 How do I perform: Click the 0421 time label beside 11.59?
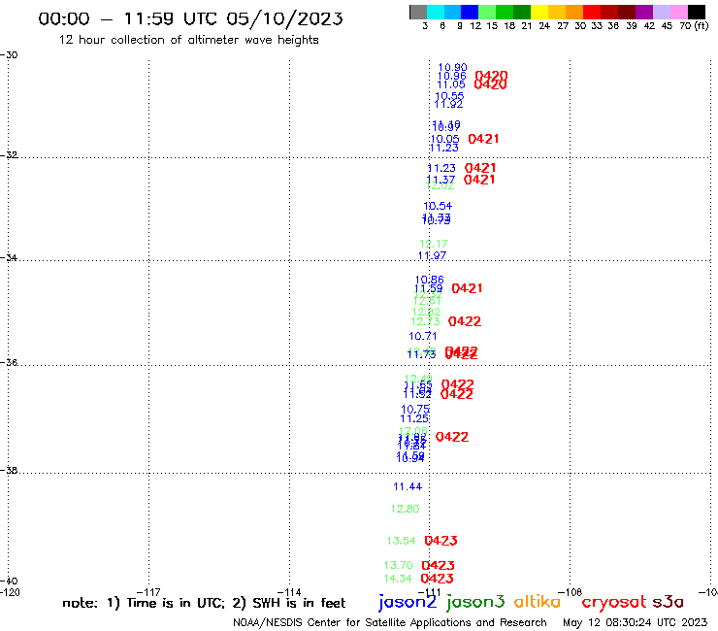coord(467,288)
